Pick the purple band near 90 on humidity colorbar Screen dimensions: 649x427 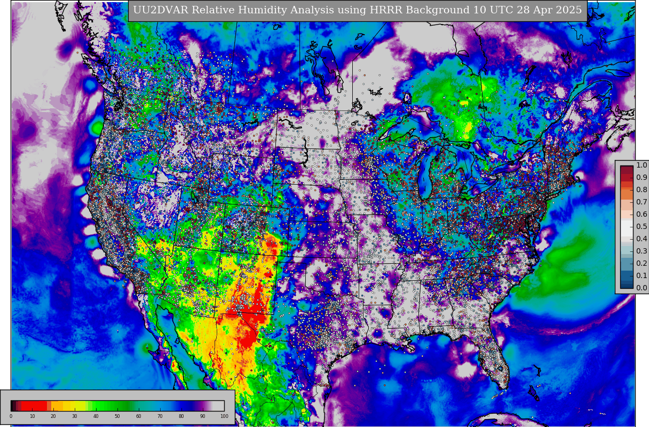pyautogui.click(x=203, y=405)
